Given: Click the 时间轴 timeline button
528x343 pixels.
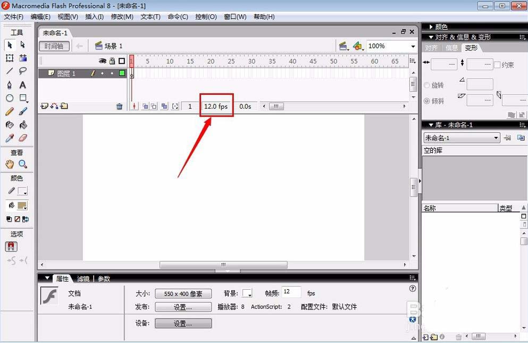Looking at the screenshot, I should coord(54,46).
